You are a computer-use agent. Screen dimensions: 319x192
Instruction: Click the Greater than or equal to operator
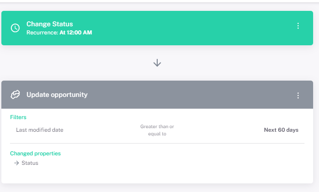point(157,130)
